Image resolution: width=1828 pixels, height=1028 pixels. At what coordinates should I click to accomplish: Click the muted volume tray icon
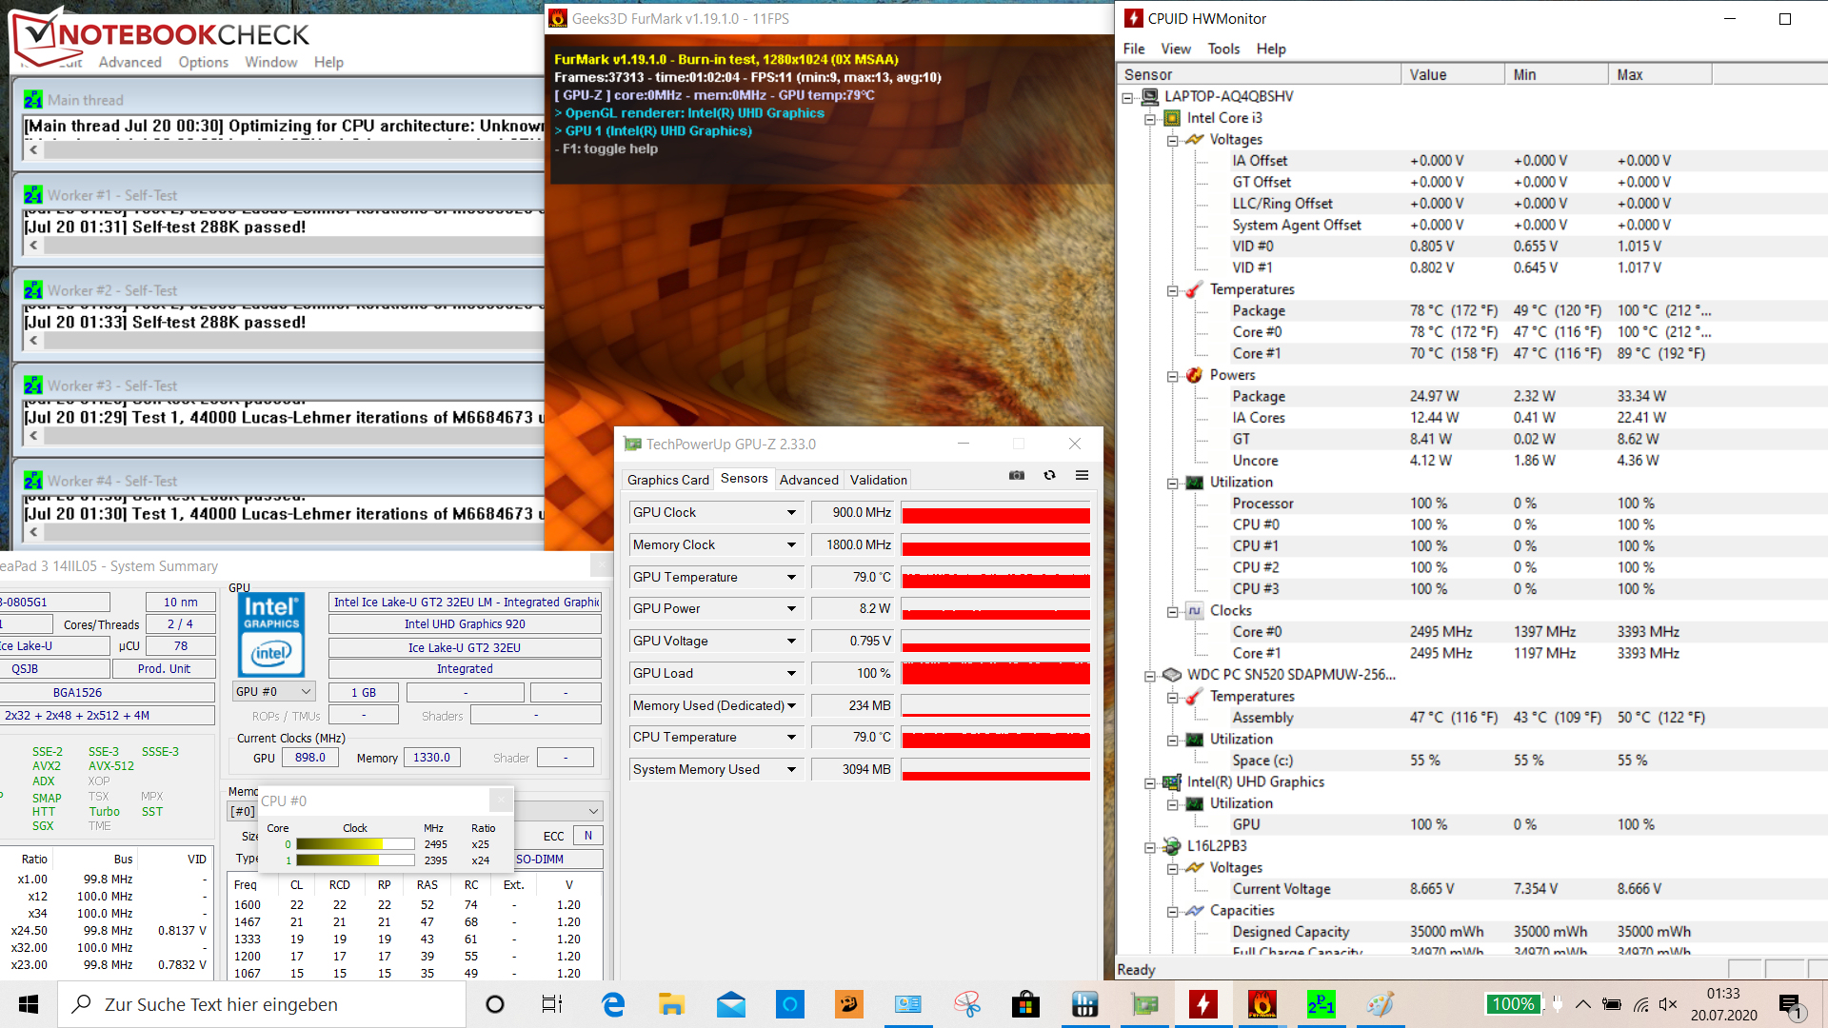pos(1667,1004)
